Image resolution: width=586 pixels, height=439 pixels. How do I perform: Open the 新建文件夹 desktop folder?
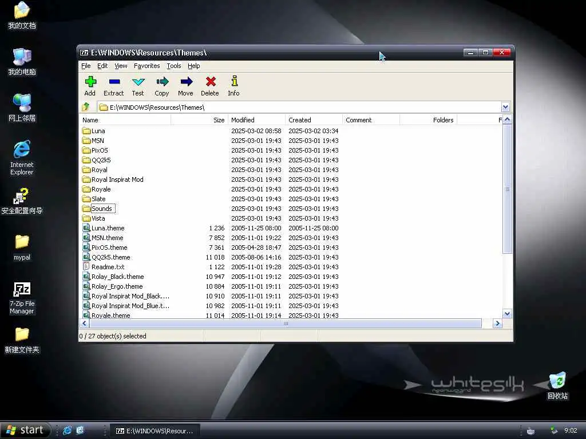tap(22, 340)
